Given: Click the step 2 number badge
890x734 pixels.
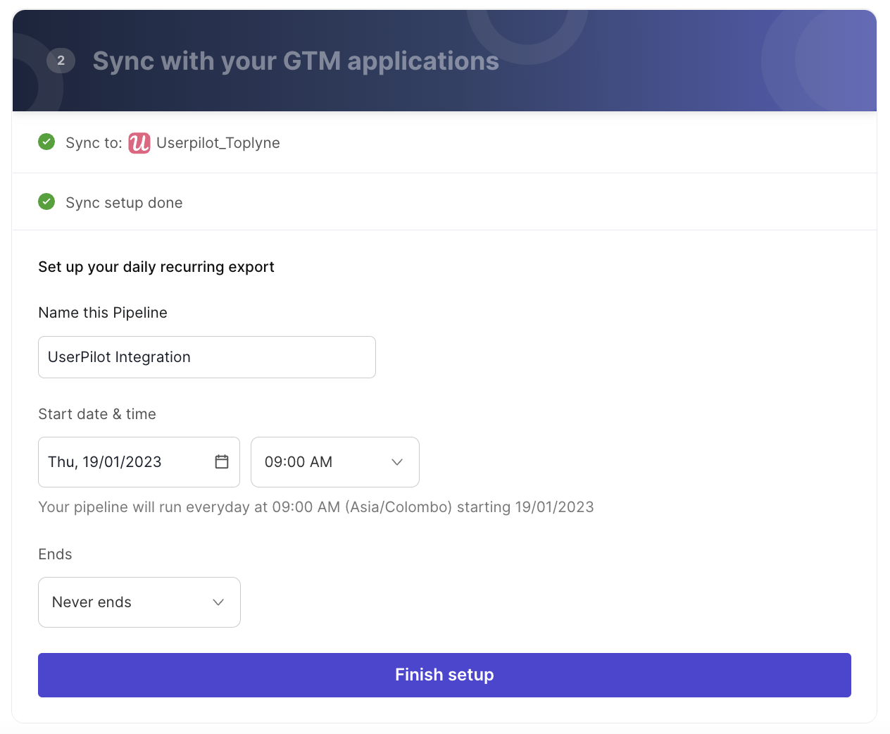Looking at the screenshot, I should [61, 61].
